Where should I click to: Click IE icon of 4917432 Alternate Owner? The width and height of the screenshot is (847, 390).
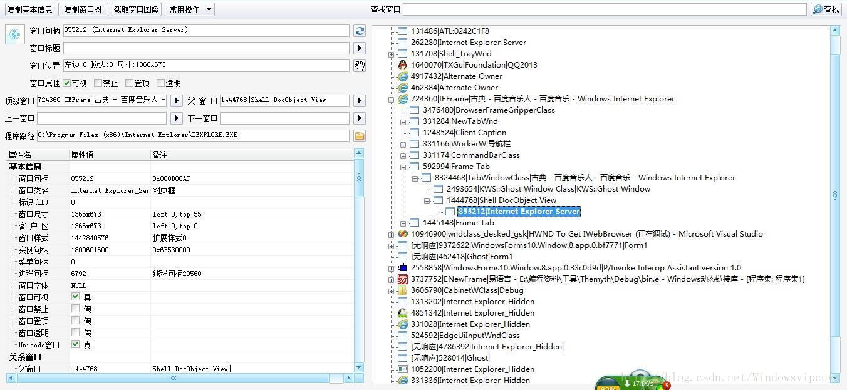[x=403, y=76]
